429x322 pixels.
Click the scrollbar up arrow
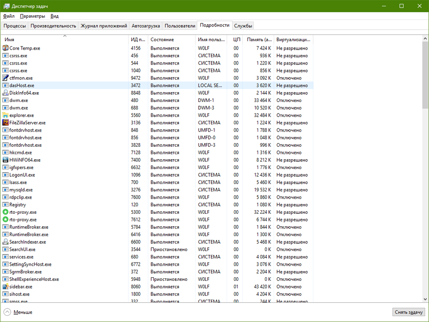(425, 38)
